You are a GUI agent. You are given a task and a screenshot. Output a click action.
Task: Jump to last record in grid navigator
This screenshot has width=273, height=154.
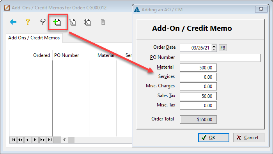50,140
